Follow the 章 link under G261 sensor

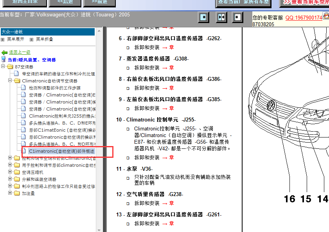171,224
